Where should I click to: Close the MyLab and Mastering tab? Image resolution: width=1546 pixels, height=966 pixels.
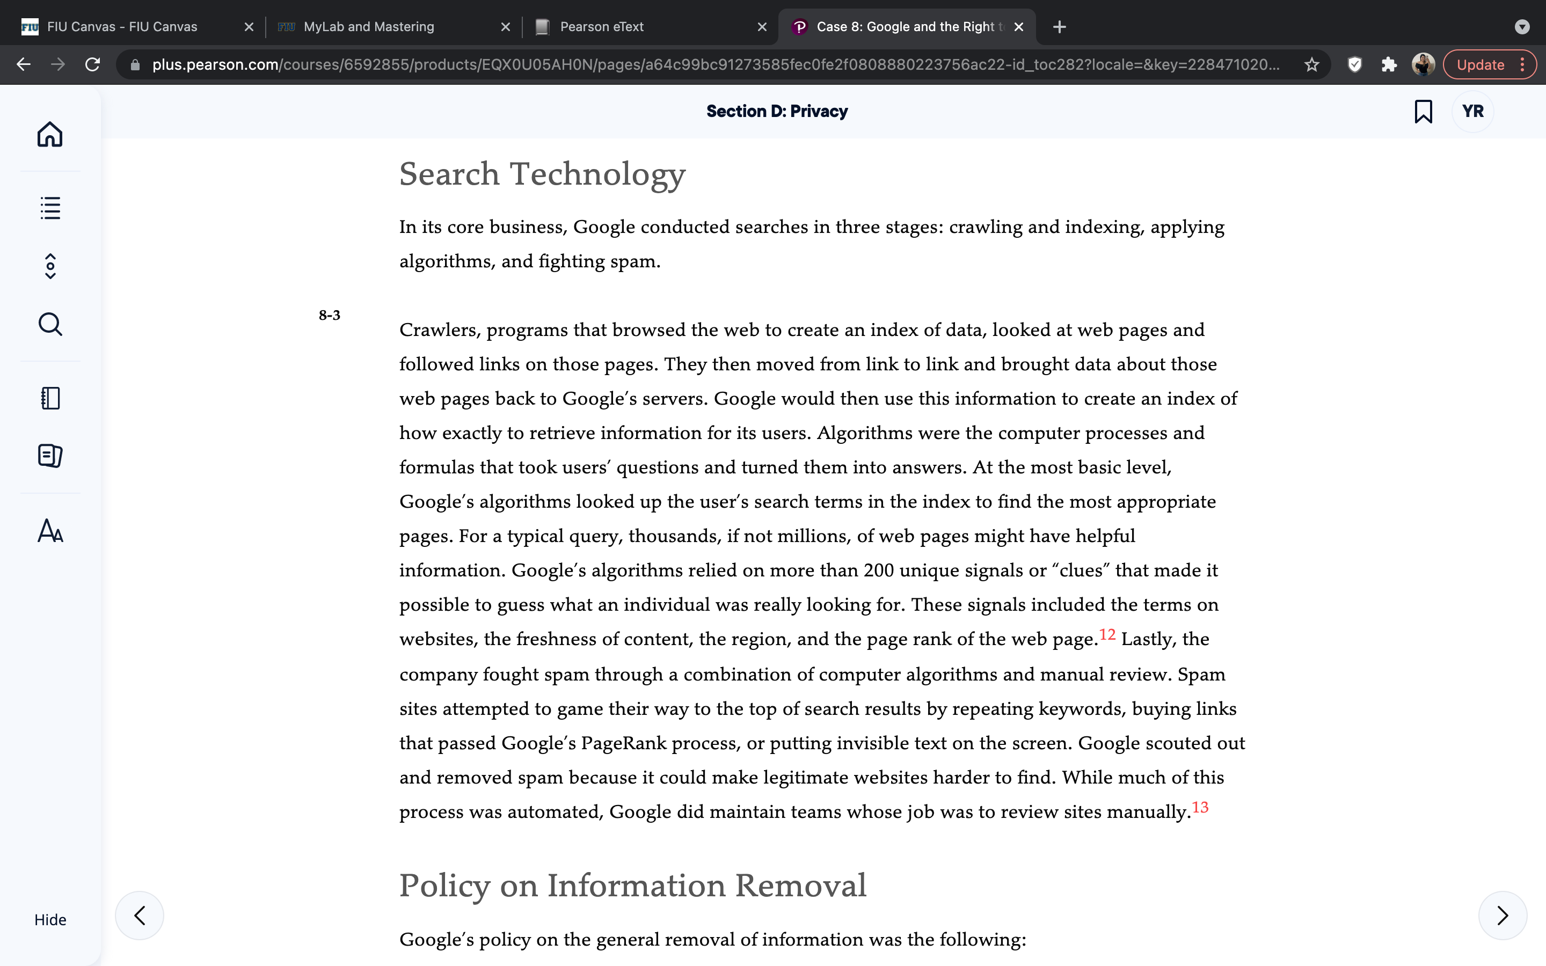[x=505, y=27]
